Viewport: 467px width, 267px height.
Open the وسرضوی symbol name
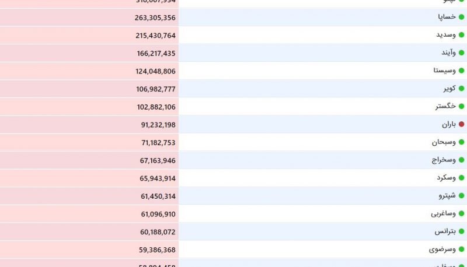coord(443,250)
